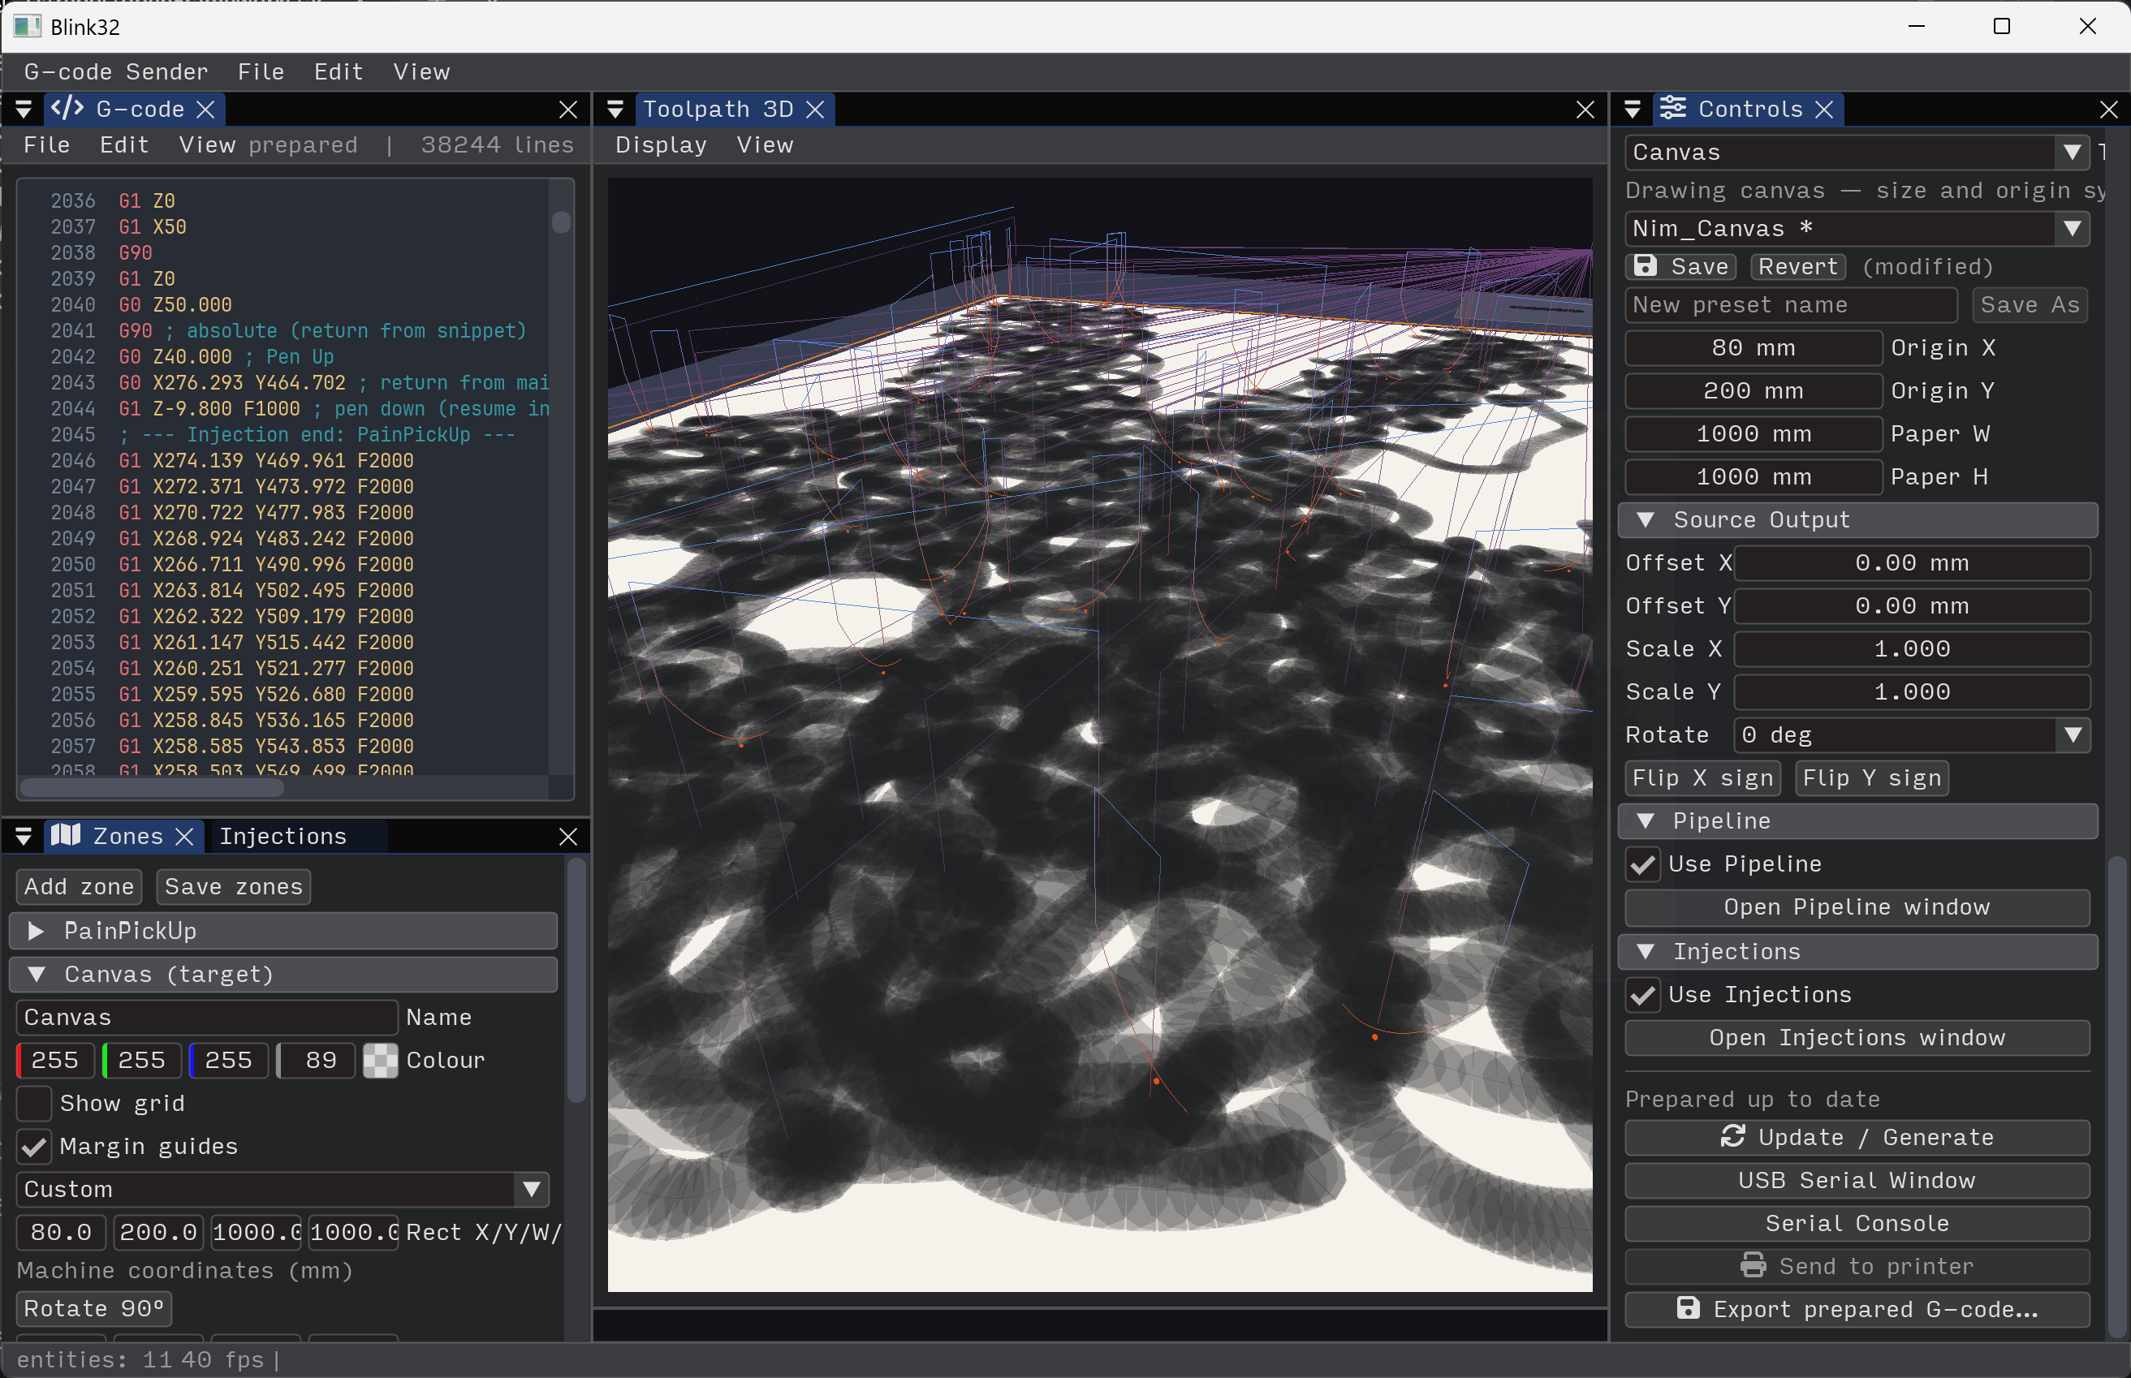Viewport: 2131px width, 1378px height.
Task: Collapse the Source Output section
Action: (1857, 520)
